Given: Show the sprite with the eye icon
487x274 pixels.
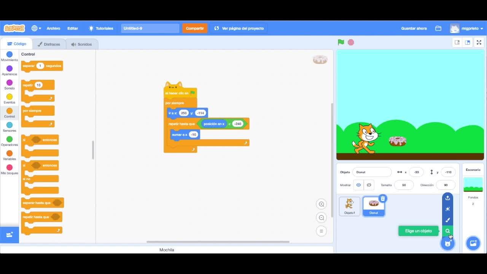Looking at the screenshot, I should [x=358, y=185].
